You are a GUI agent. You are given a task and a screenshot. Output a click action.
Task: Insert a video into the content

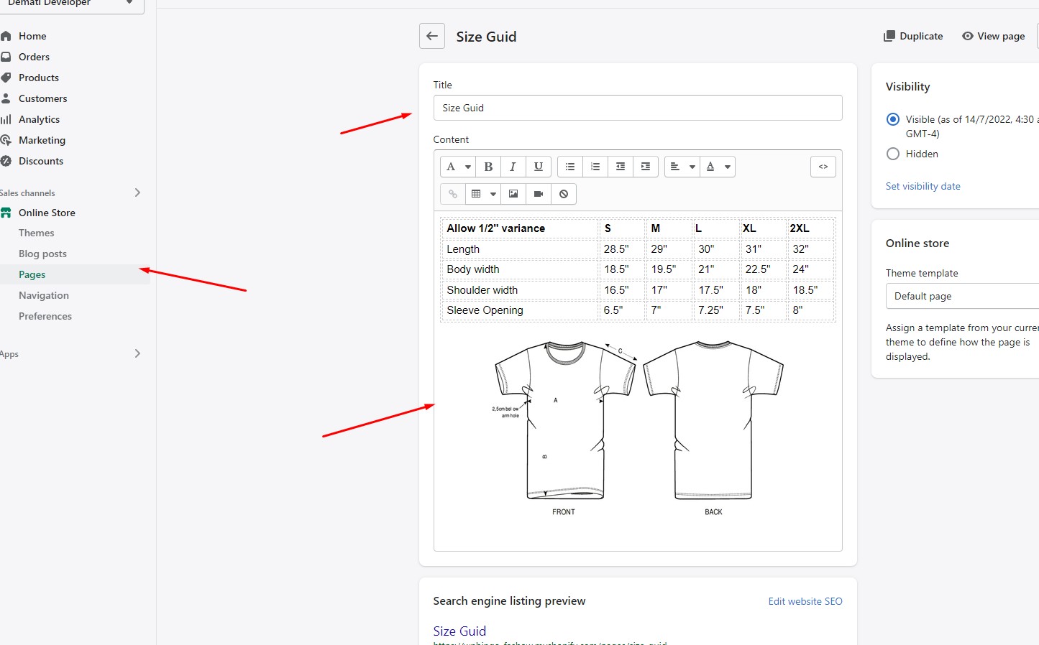pyautogui.click(x=539, y=194)
